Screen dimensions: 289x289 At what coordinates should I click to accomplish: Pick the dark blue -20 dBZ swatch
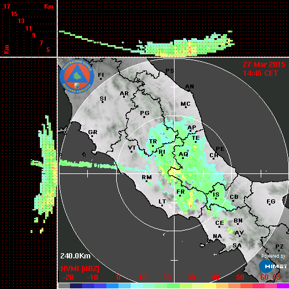coord(76,286)
